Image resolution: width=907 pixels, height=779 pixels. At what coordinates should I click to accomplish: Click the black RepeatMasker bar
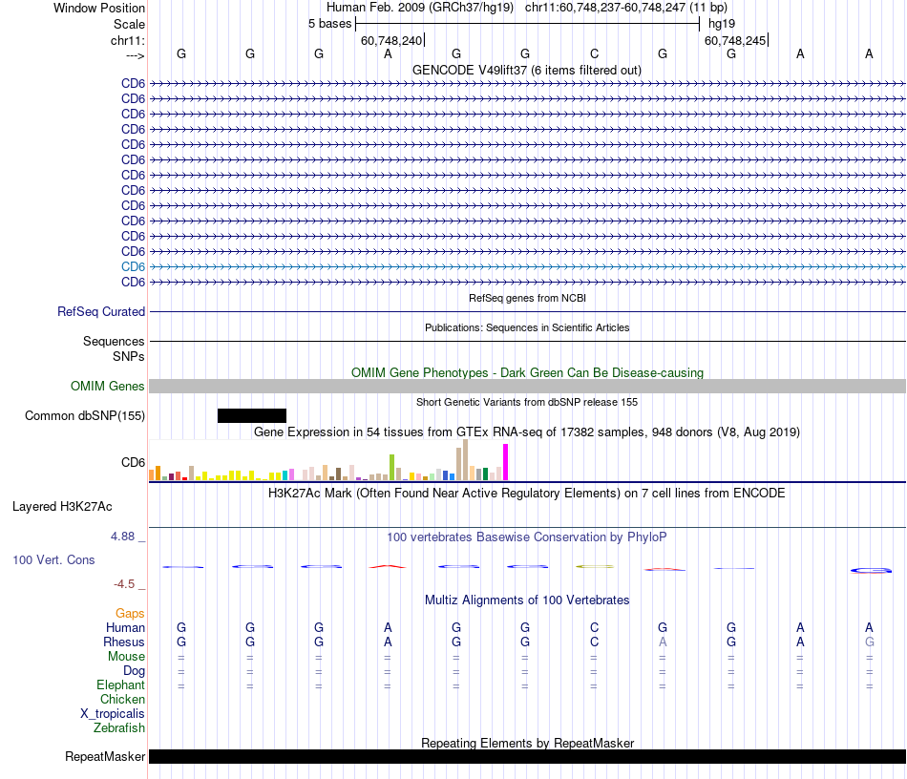527,756
